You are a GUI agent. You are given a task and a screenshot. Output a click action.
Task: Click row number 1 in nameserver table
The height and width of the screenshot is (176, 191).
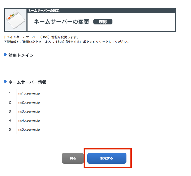coord(10,93)
